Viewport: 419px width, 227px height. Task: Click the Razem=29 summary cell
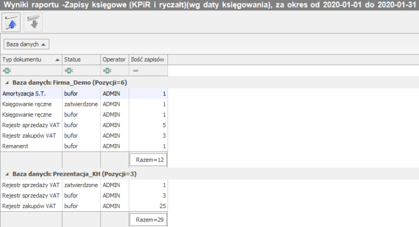[148, 220]
